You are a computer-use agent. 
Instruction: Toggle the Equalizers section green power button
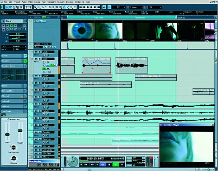click(x=26, y=61)
